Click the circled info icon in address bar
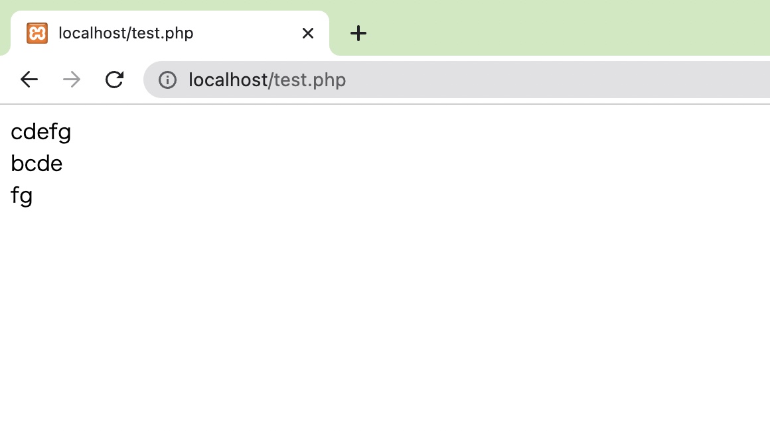 point(168,80)
